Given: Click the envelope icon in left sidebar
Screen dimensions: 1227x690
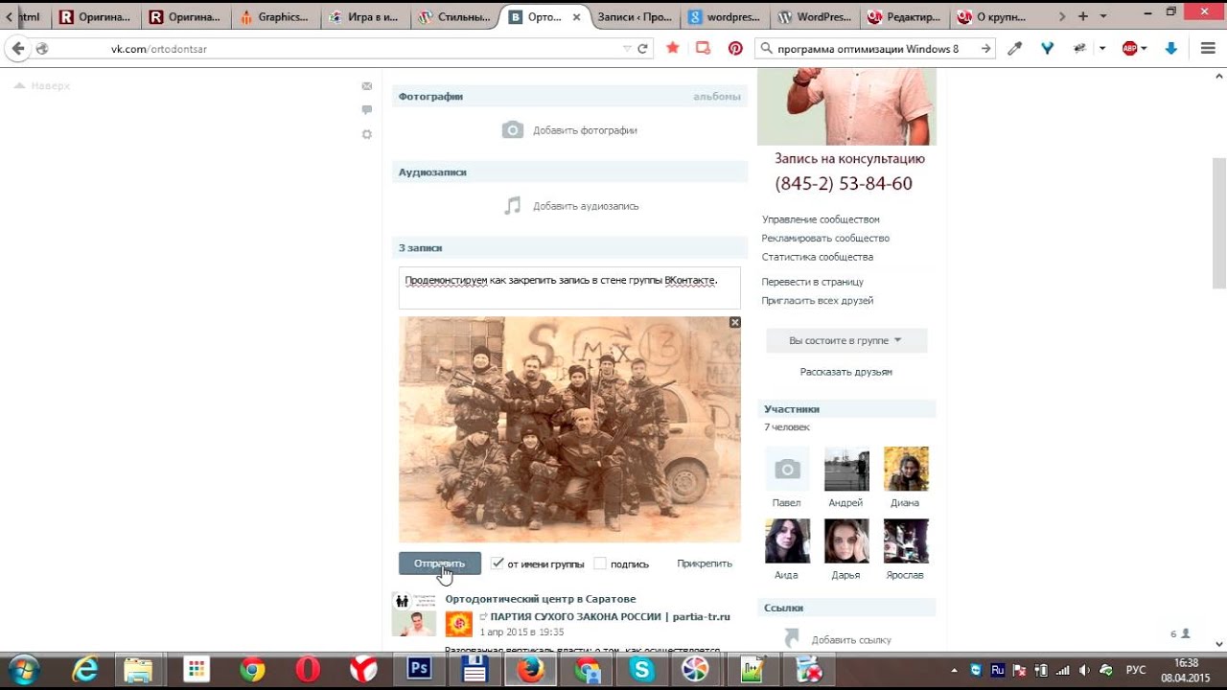Looking at the screenshot, I should click(366, 86).
